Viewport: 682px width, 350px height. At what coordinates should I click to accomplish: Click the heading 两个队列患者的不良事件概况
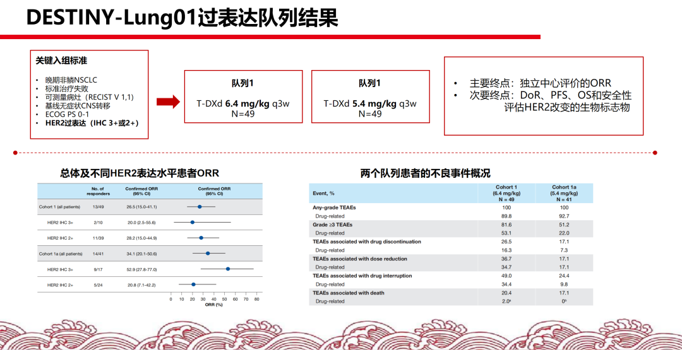pyautogui.click(x=426, y=173)
